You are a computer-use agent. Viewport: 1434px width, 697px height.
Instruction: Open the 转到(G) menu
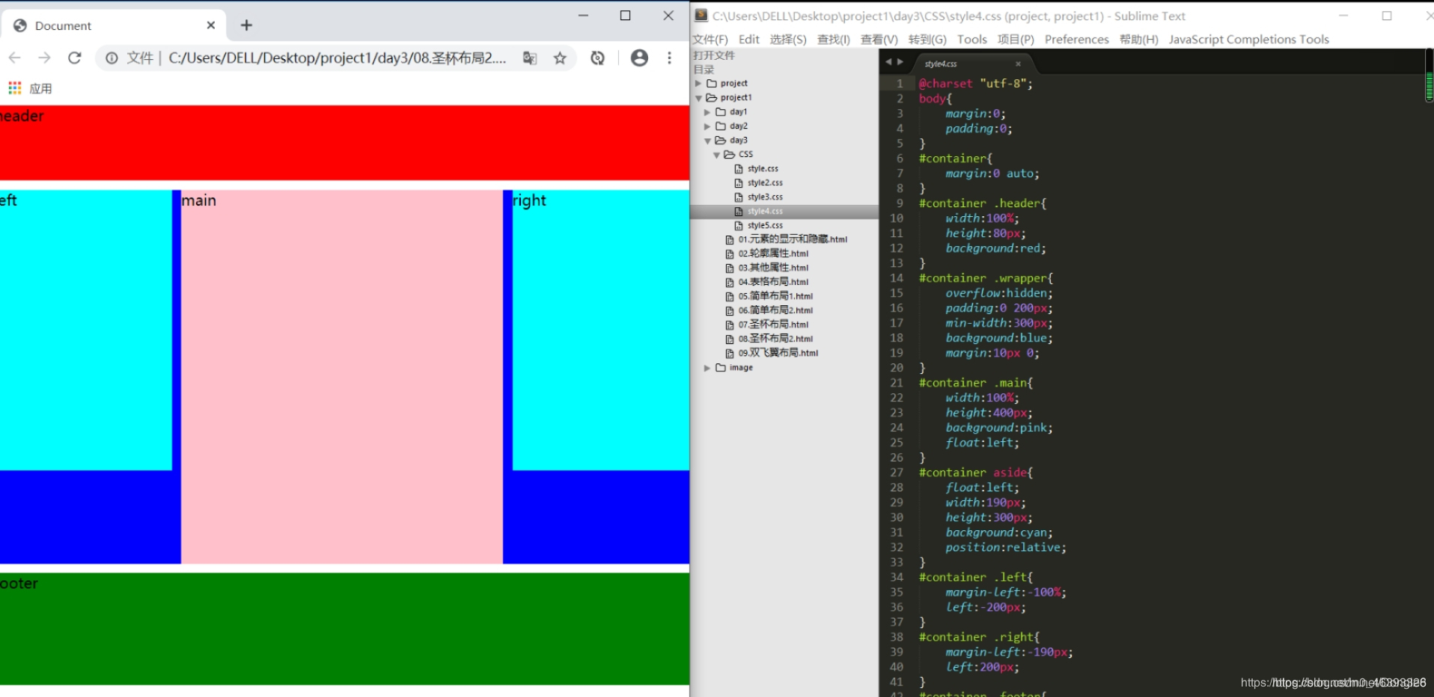click(927, 39)
